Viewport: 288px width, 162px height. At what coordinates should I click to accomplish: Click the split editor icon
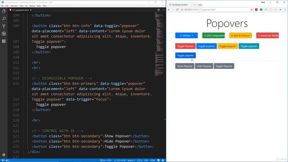coord(158,10)
